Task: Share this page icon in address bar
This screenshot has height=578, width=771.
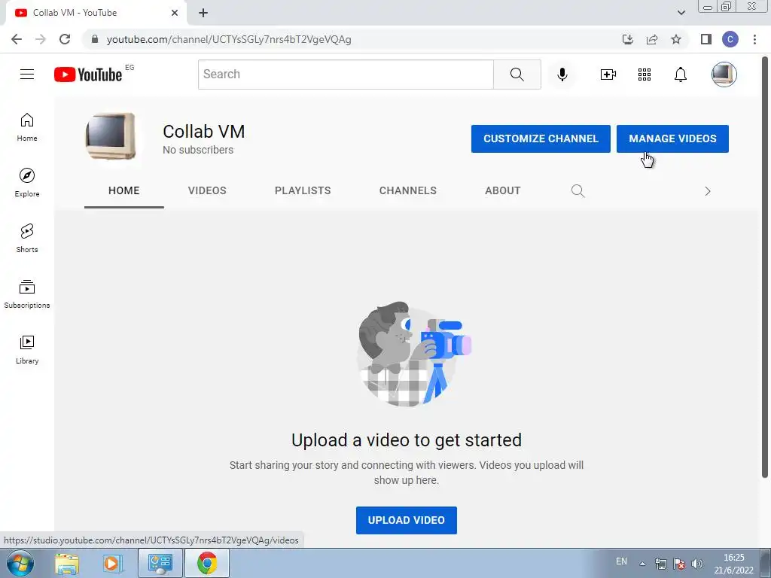Action: 652,39
